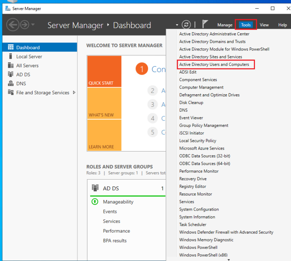Expand File and Storage Services arrow
This screenshot has width=291, height=261.
74,92
